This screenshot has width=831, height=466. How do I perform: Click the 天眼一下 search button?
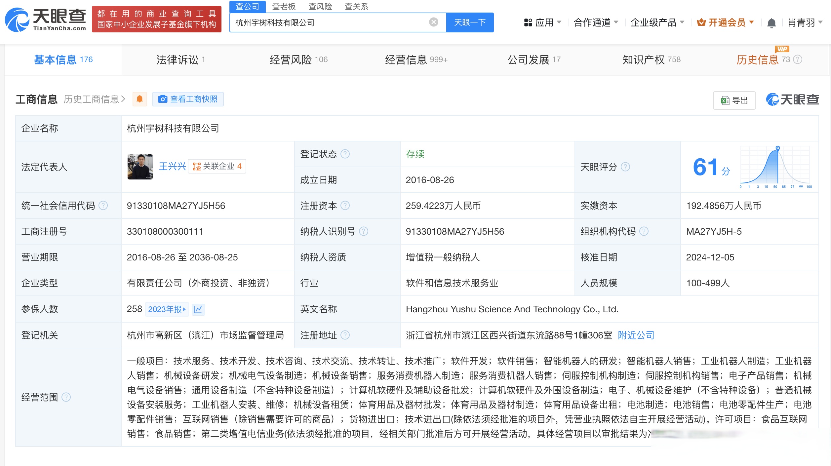(x=469, y=22)
